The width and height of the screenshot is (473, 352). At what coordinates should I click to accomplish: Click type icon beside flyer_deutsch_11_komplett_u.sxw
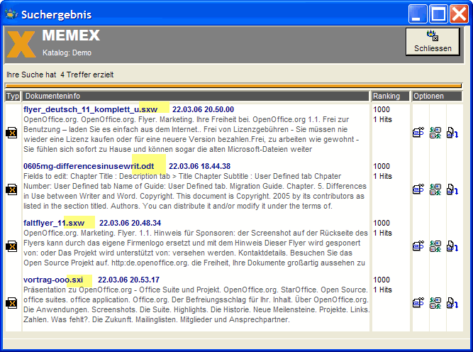(11, 133)
